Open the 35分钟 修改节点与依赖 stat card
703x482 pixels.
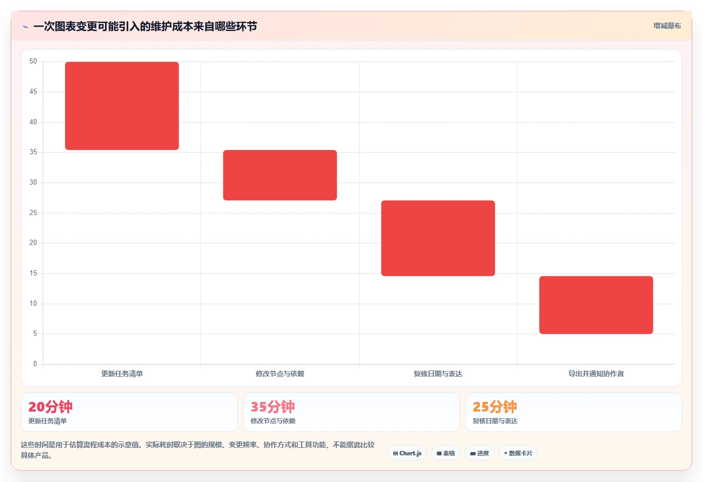351,412
